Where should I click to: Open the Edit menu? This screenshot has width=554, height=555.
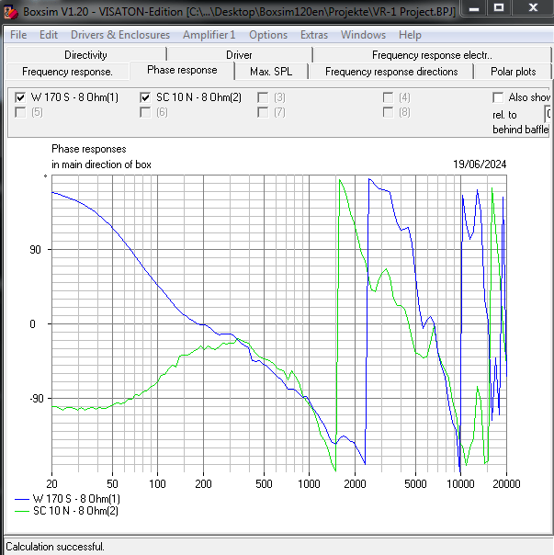click(x=49, y=35)
